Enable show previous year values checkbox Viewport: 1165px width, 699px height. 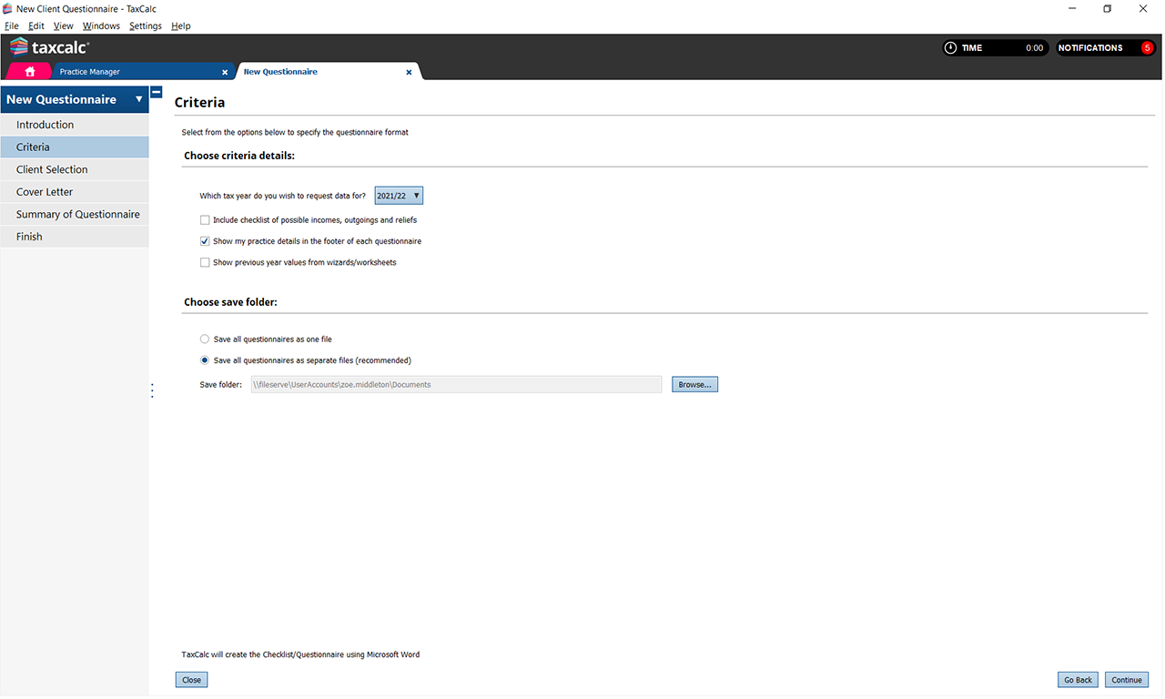pyautogui.click(x=205, y=262)
